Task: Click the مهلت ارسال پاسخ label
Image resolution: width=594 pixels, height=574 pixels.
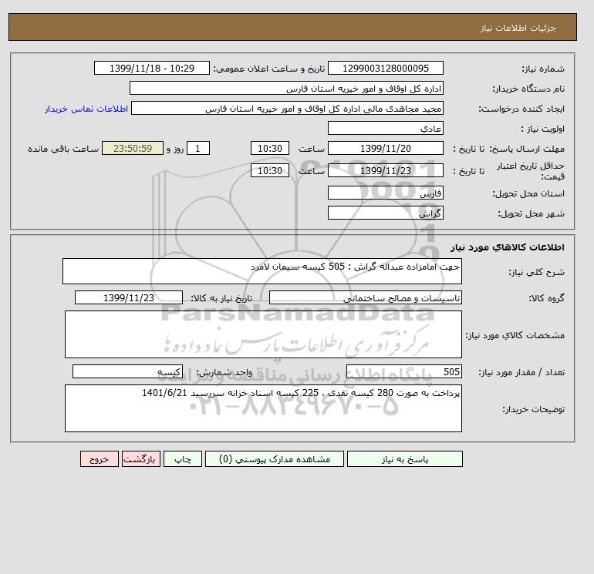Action: click(x=527, y=149)
